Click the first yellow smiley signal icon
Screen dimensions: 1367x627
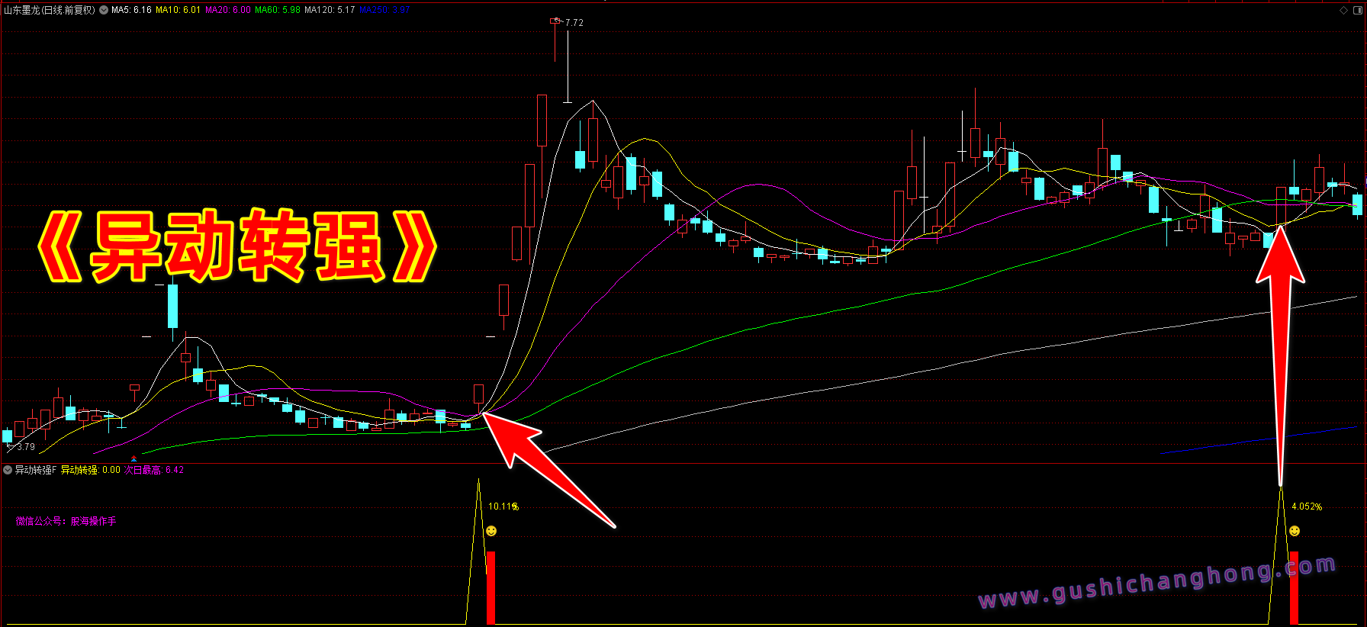(491, 531)
